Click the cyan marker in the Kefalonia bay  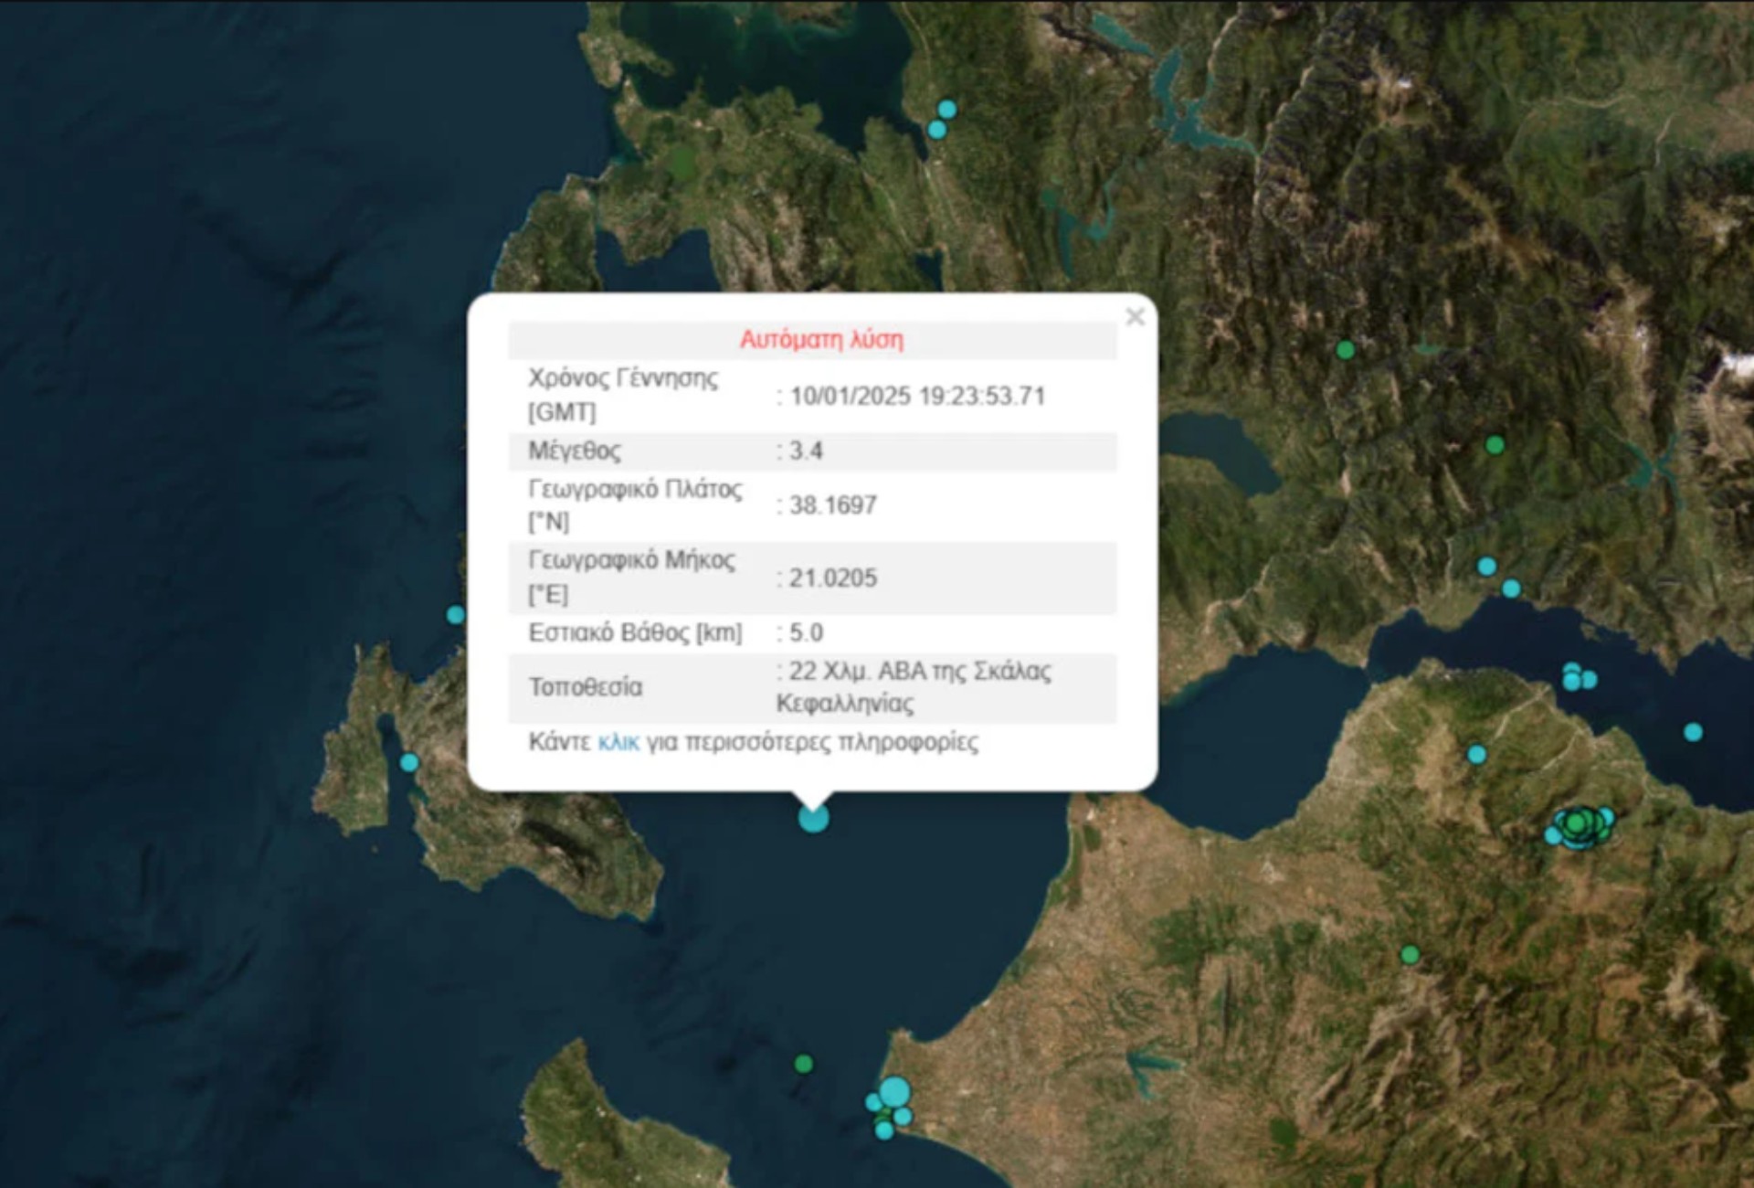click(x=409, y=762)
